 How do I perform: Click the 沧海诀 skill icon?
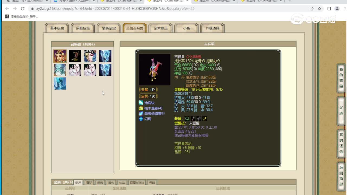click(x=141, y=103)
